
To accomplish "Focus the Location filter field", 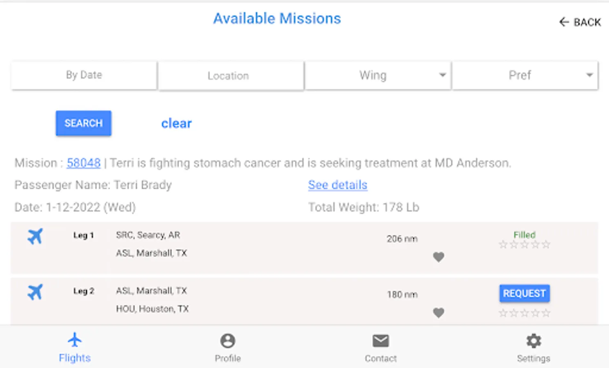I will pos(231,76).
